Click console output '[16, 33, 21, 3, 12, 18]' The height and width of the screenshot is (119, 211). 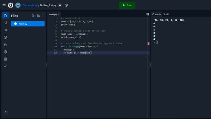[x=168, y=20]
